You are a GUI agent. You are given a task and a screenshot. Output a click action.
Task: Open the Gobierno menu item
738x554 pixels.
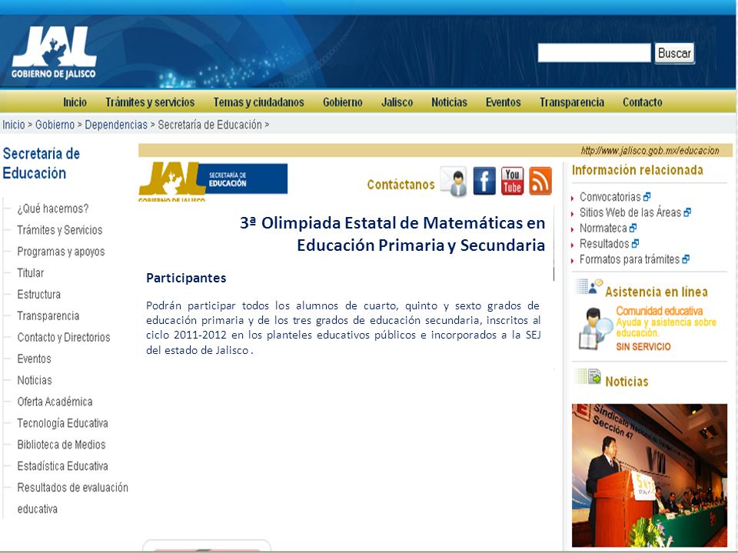[343, 102]
